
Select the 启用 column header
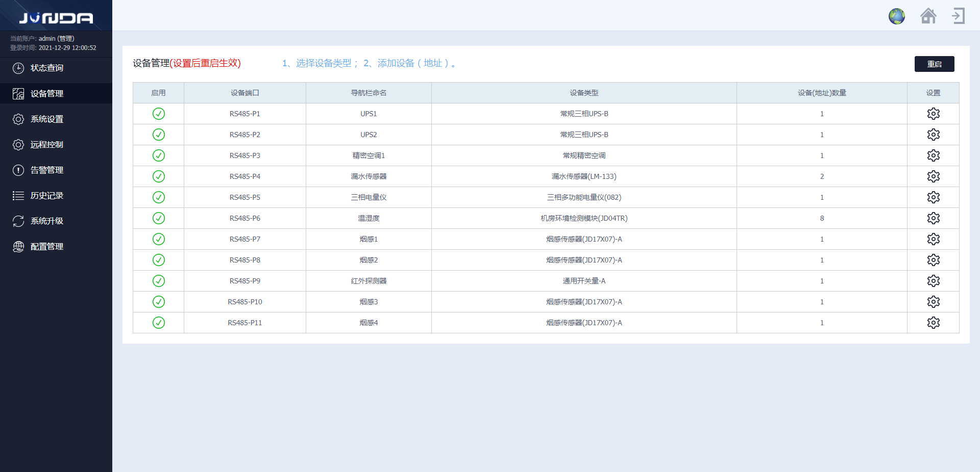pos(158,92)
